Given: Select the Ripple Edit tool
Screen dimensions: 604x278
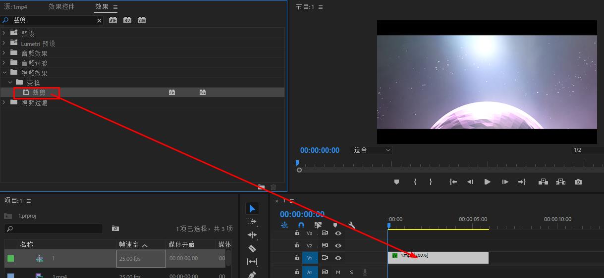Looking at the screenshot, I should [x=252, y=235].
